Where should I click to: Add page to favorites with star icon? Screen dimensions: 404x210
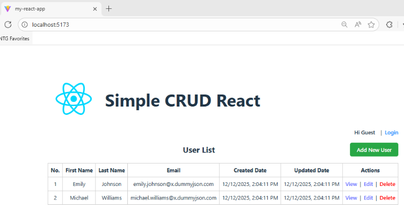pyautogui.click(x=371, y=25)
